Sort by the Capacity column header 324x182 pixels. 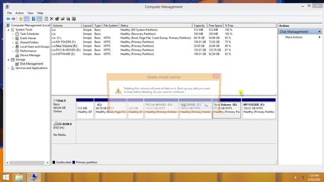(199, 26)
